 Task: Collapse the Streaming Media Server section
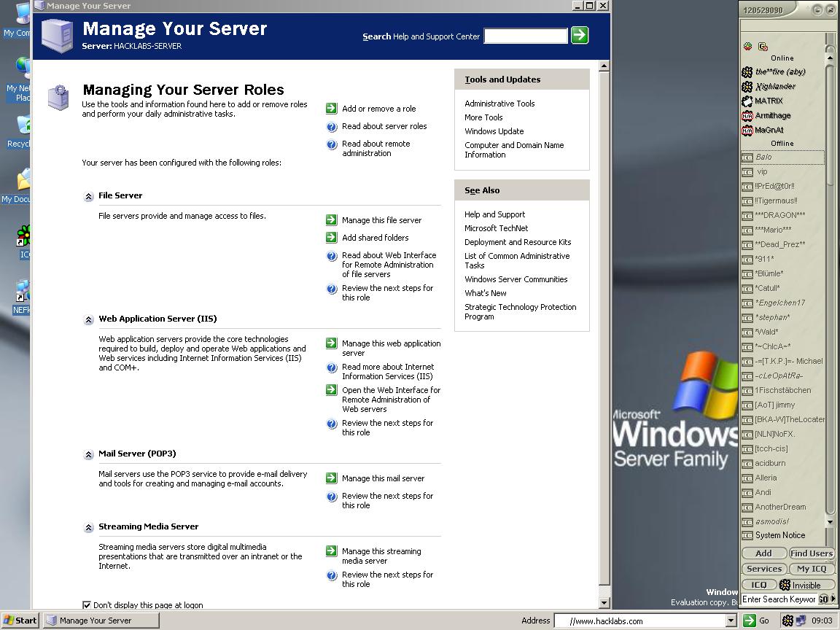pos(89,527)
